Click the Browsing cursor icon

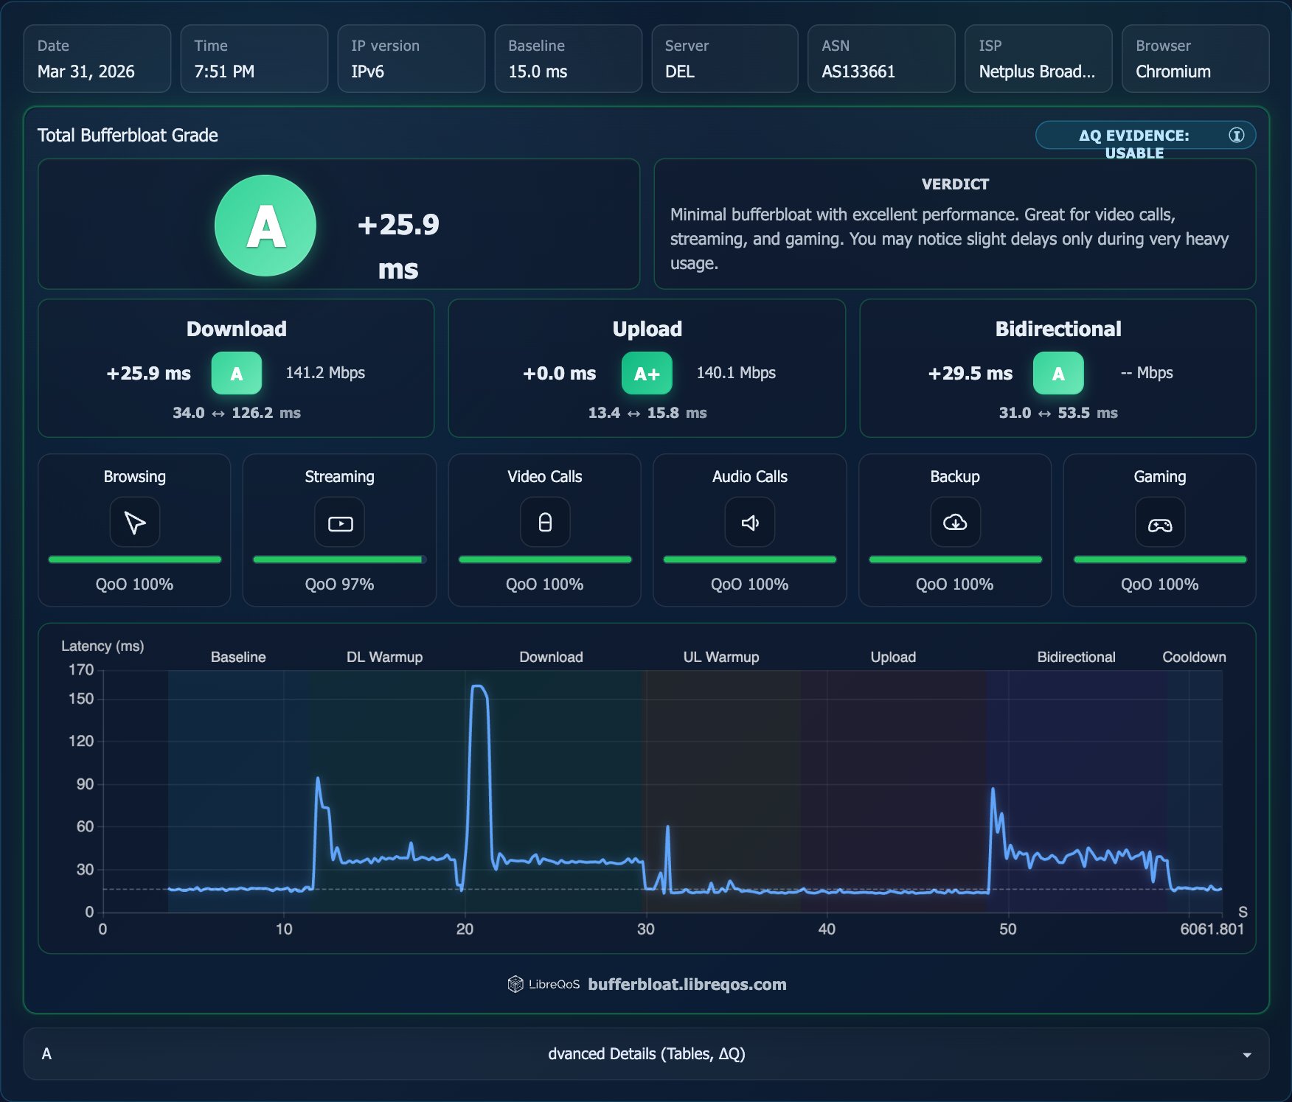coord(134,523)
